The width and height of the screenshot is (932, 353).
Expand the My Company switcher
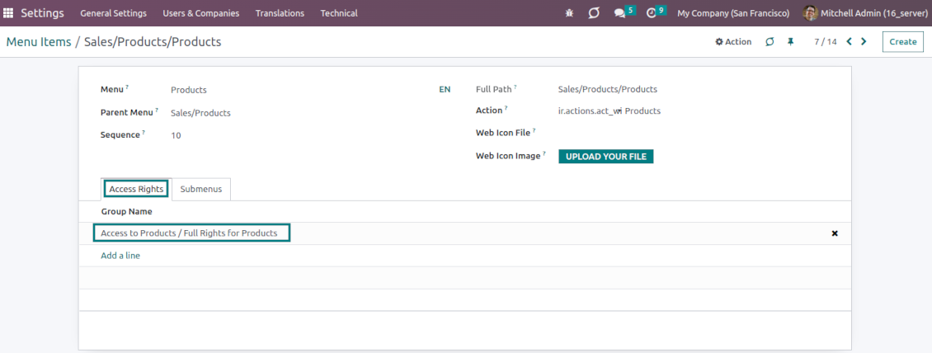(x=732, y=13)
